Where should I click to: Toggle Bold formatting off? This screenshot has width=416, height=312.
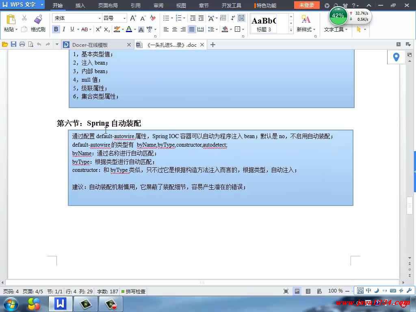(x=56, y=29)
